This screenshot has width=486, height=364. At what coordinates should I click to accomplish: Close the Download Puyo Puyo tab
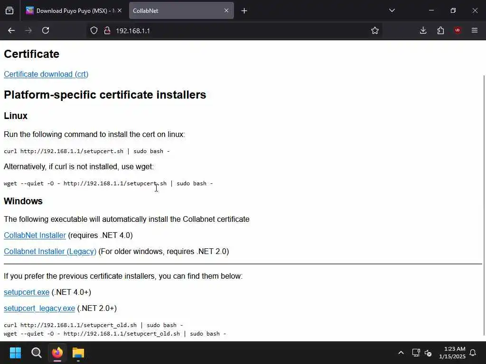pyautogui.click(x=120, y=10)
